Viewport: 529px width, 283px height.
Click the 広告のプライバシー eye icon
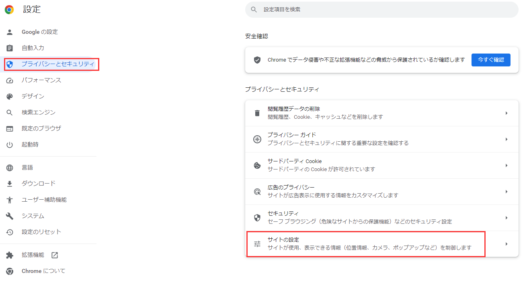[257, 191]
